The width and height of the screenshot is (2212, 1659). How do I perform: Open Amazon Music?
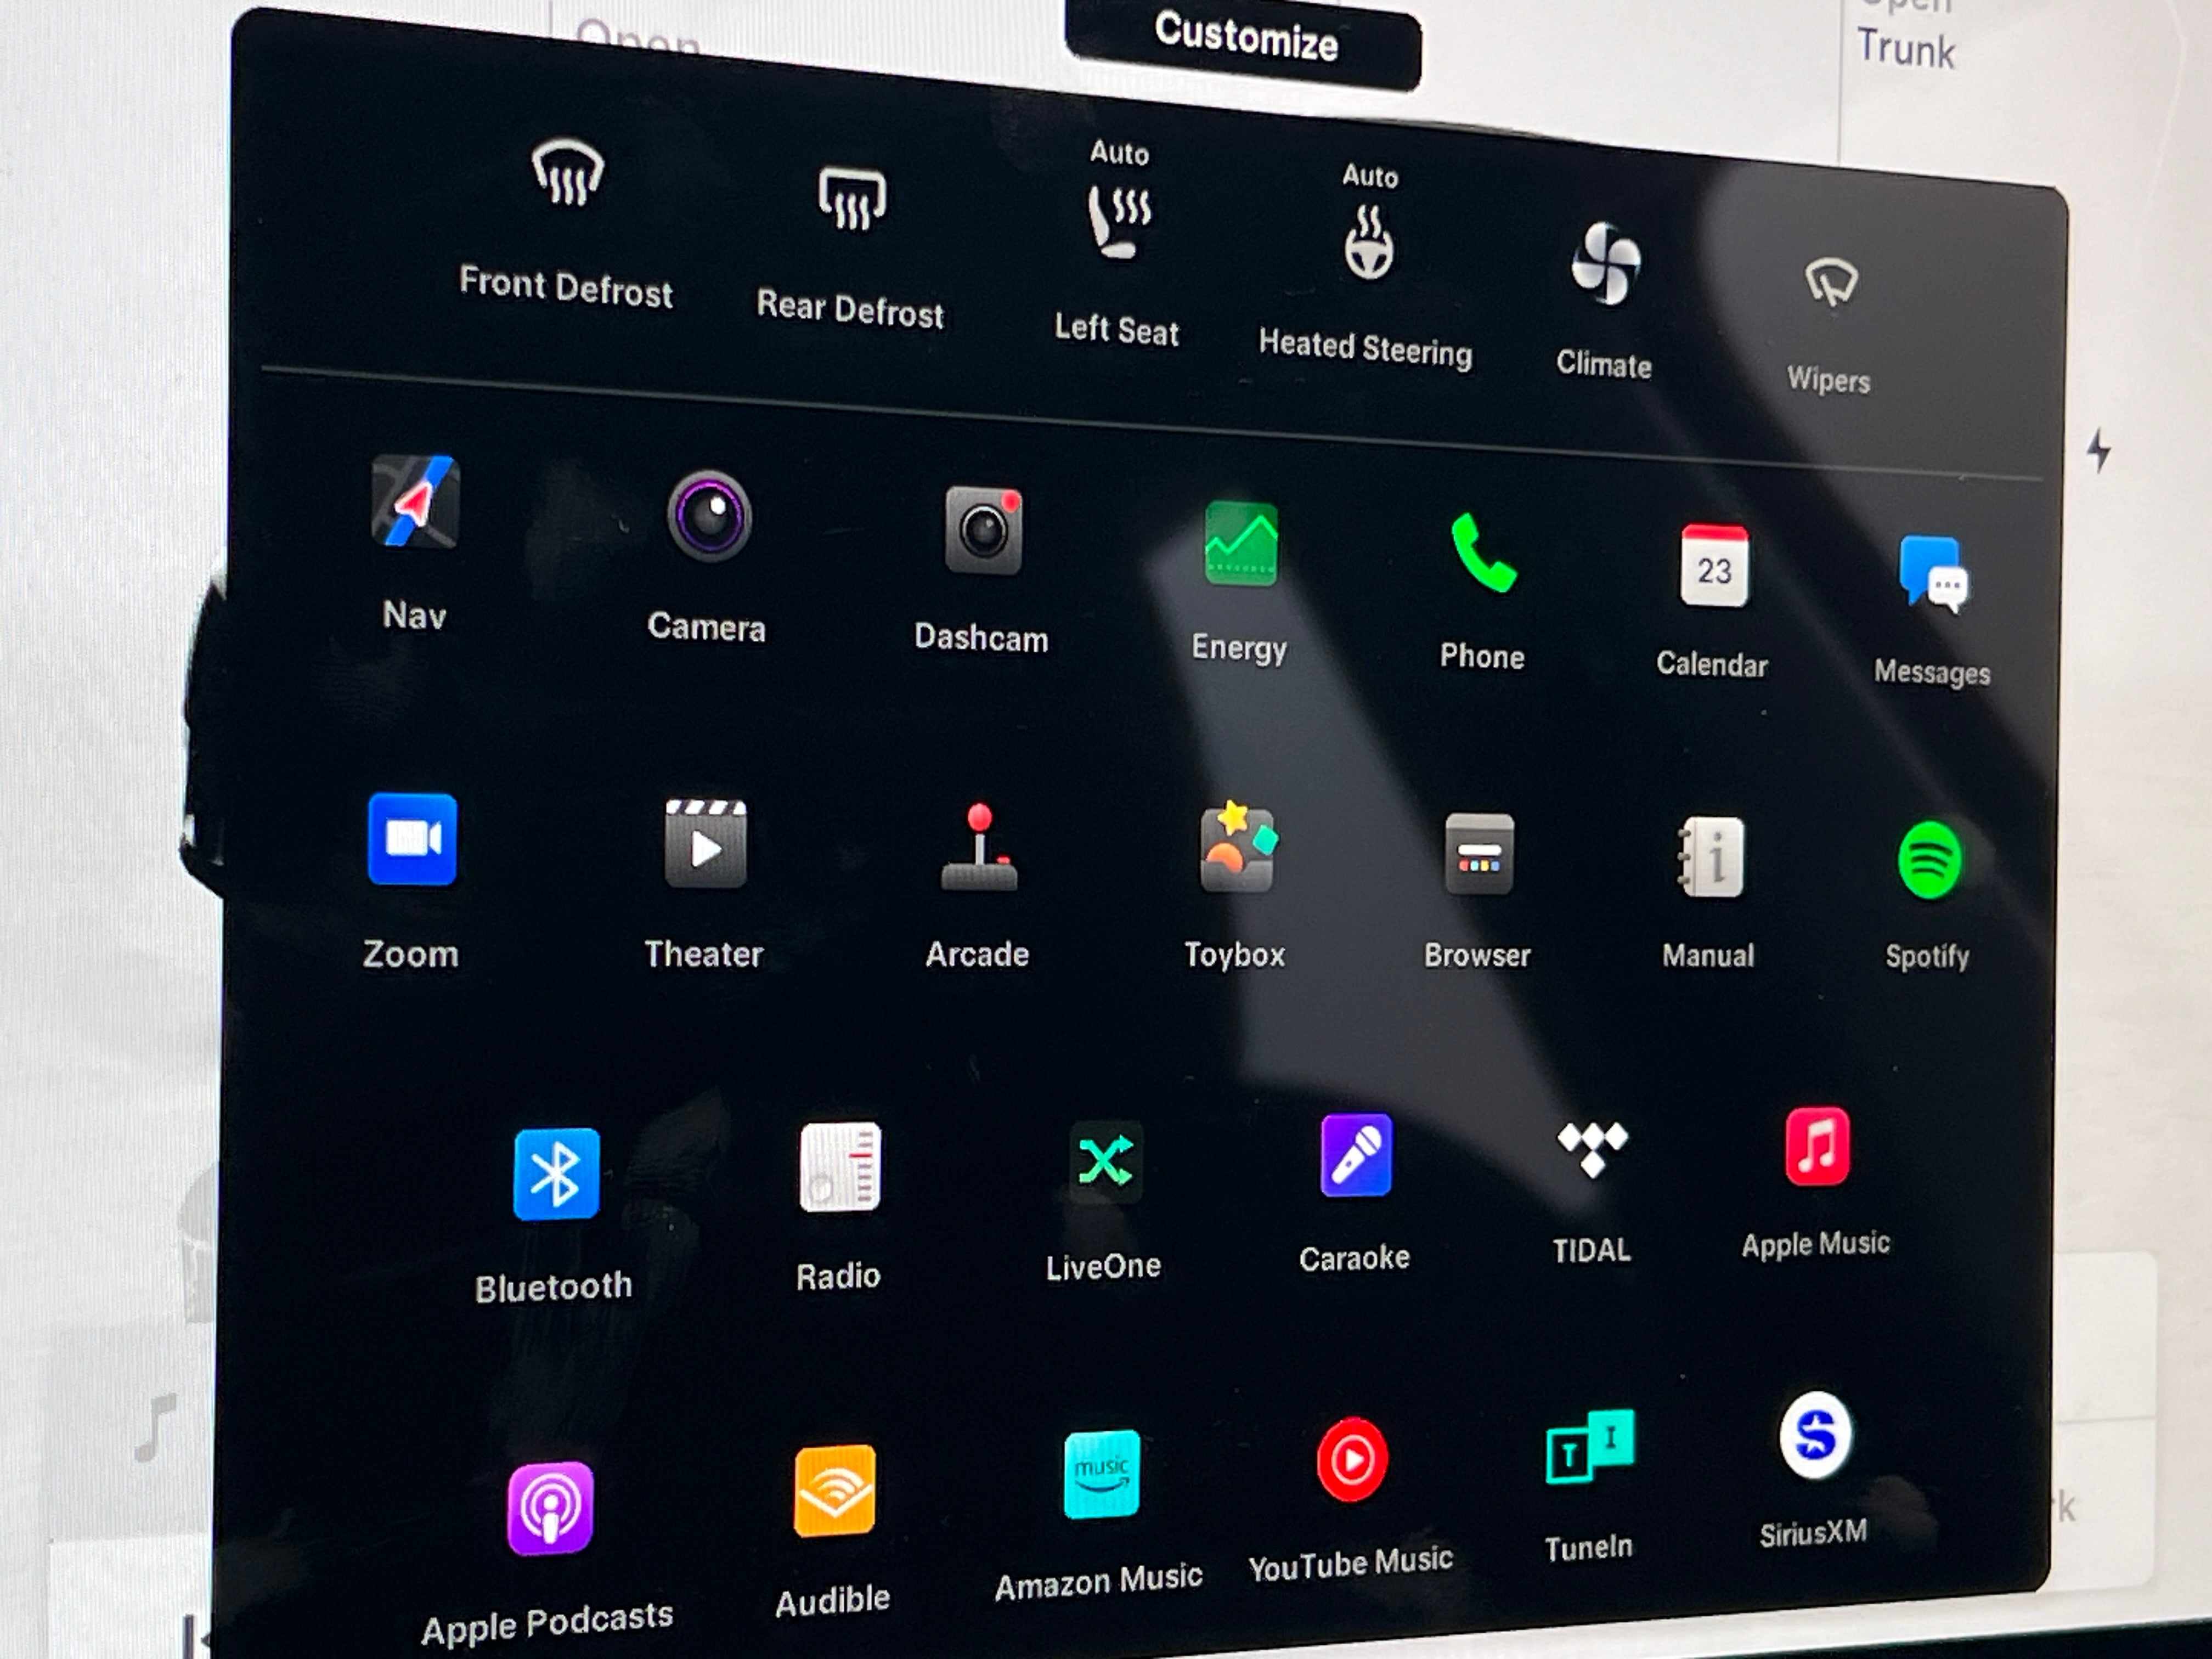1102,1474
